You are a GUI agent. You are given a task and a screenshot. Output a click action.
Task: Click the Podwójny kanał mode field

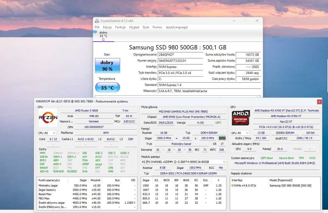pyautogui.click(x=181, y=144)
